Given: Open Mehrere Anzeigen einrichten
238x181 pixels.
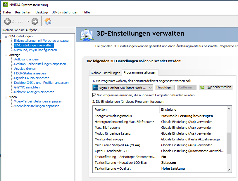Looking at the screenshot, I should coord(34,92).
